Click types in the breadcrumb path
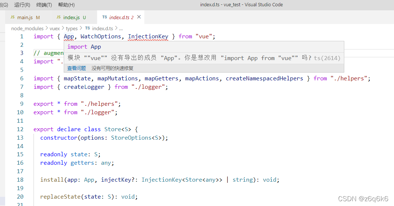Screen dimensions: 394x206 click(x=71, y=28)
